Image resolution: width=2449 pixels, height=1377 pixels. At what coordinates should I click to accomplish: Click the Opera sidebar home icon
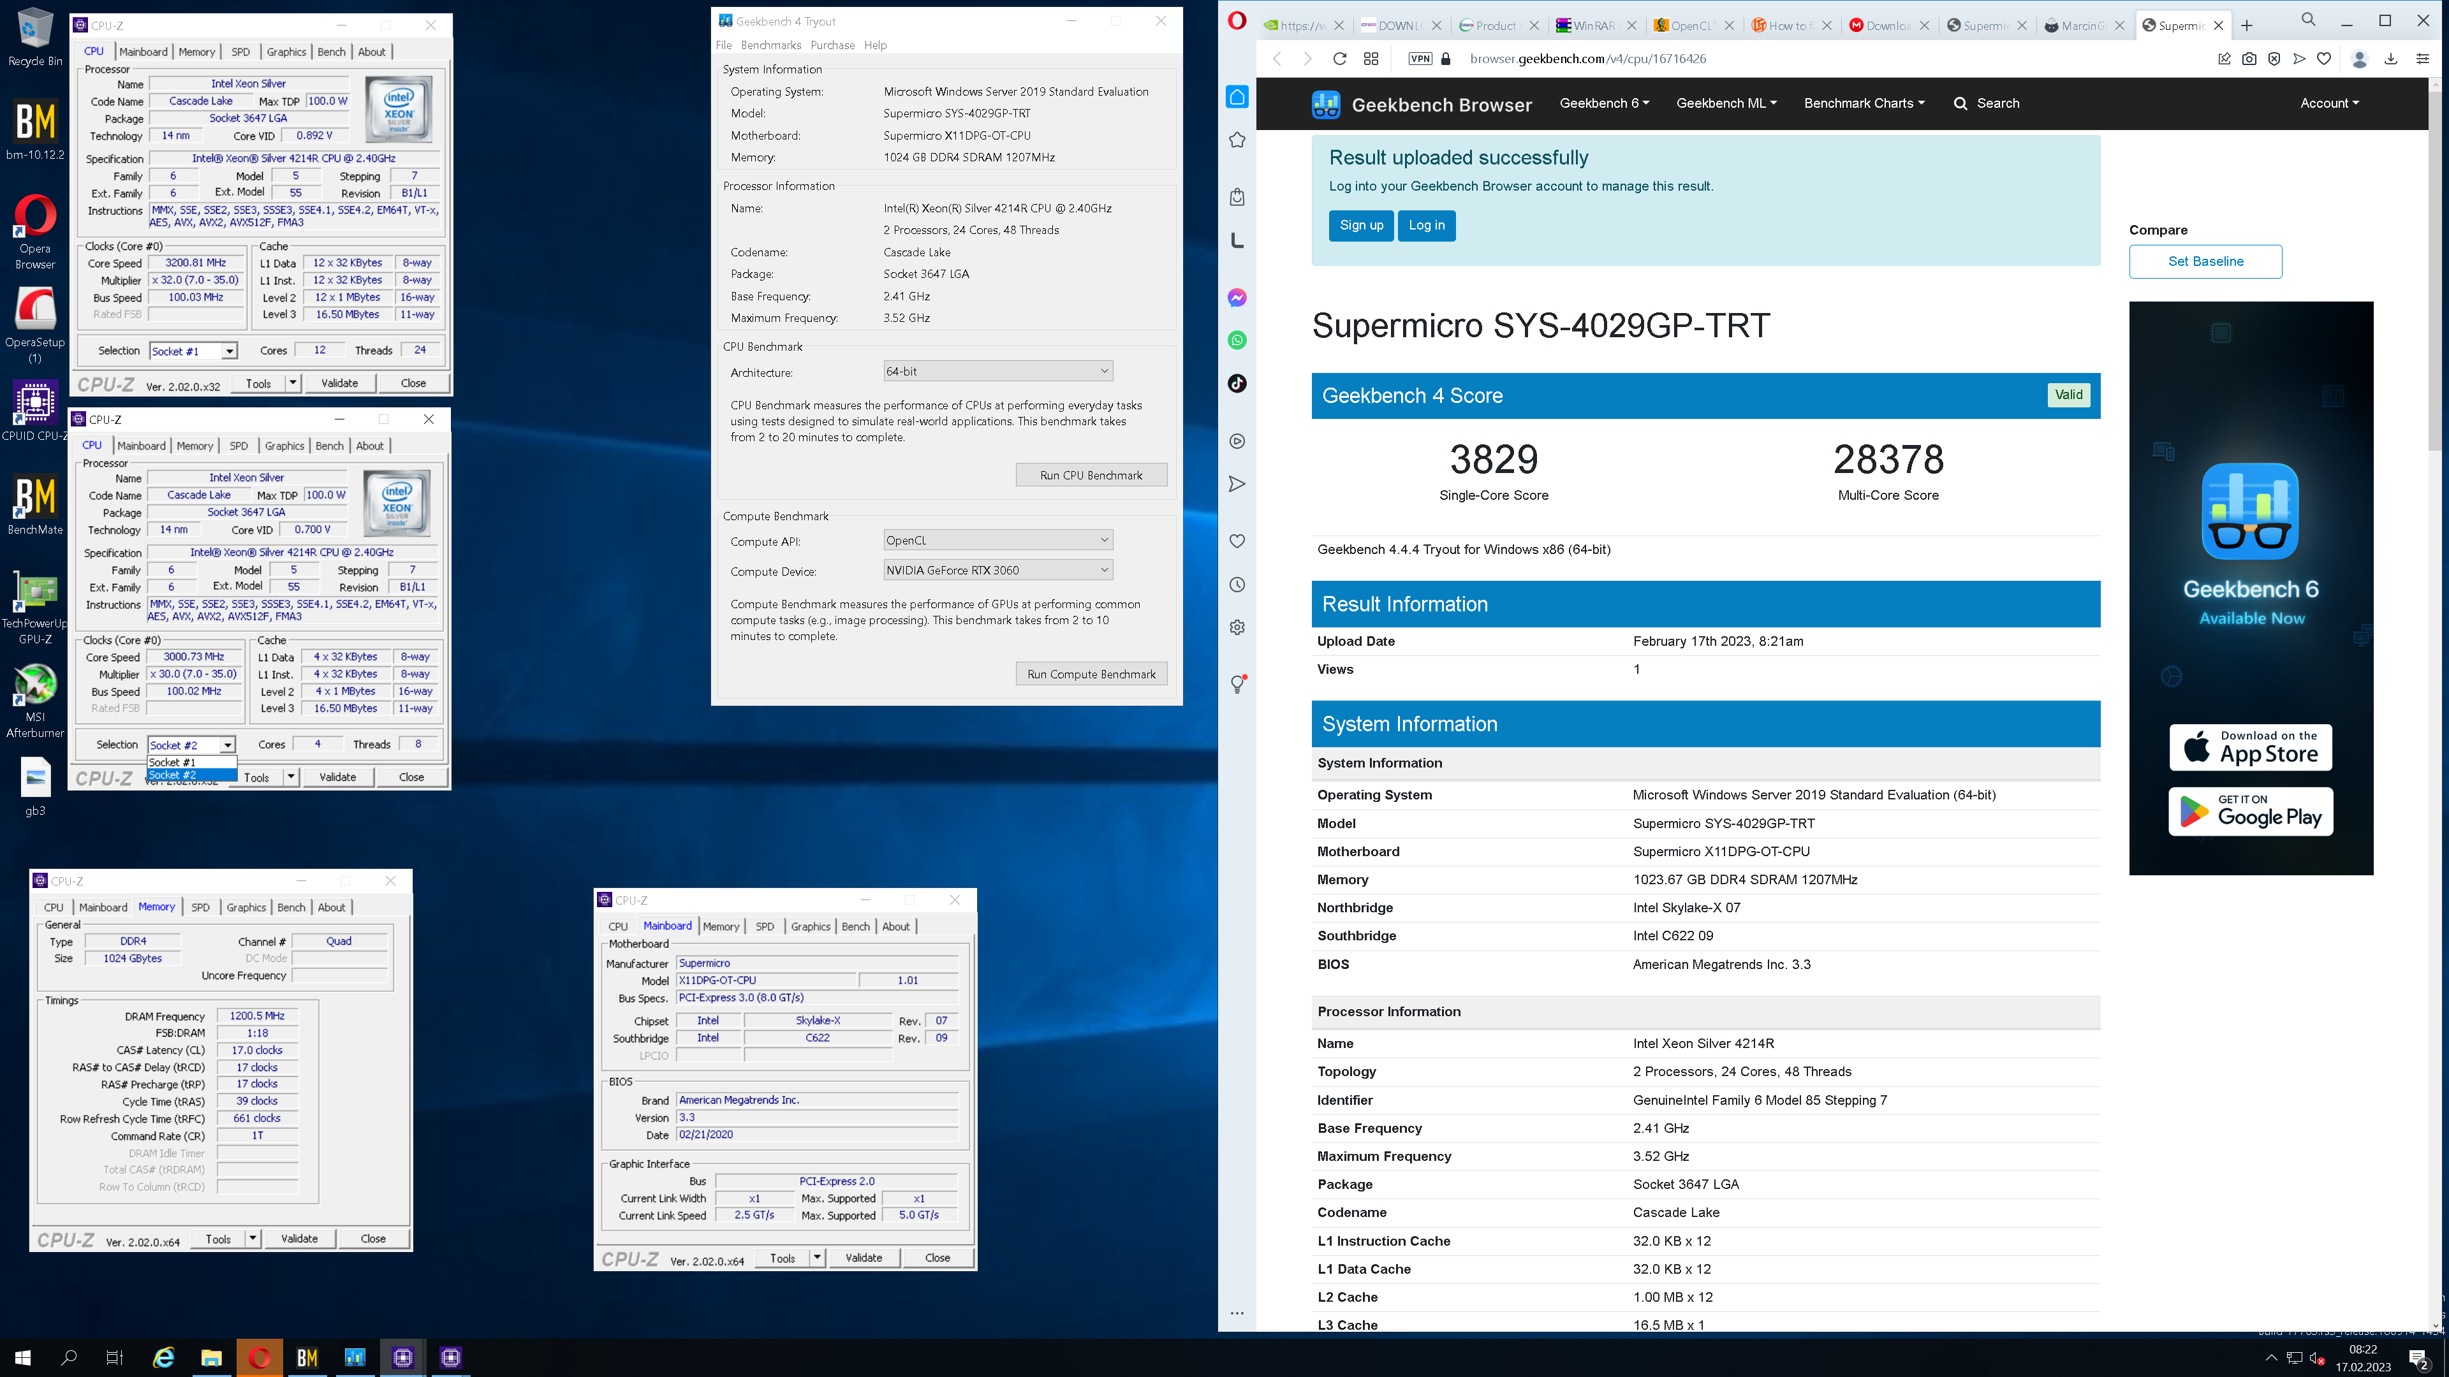1237,97
